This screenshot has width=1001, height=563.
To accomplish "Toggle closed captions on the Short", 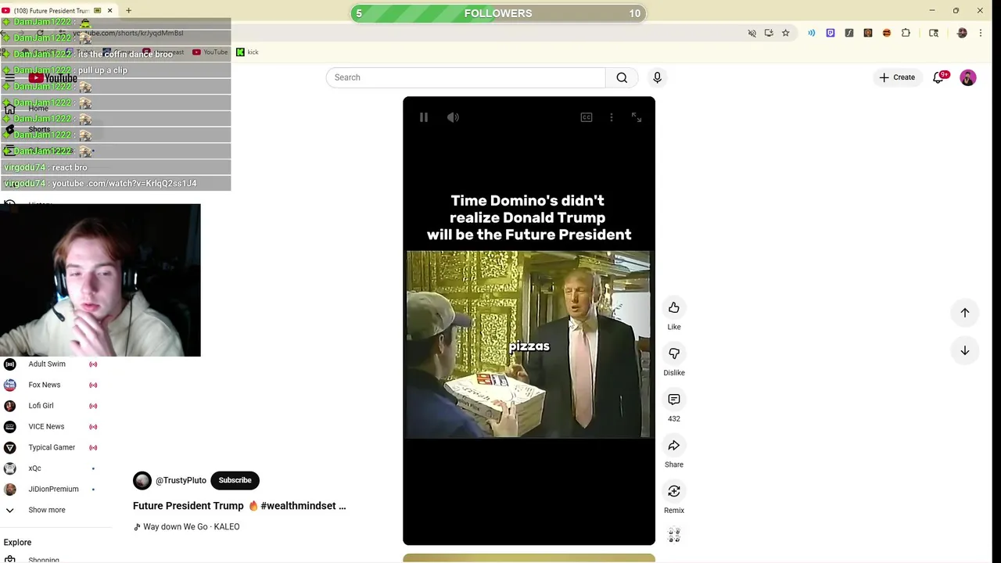I will 587,117.
